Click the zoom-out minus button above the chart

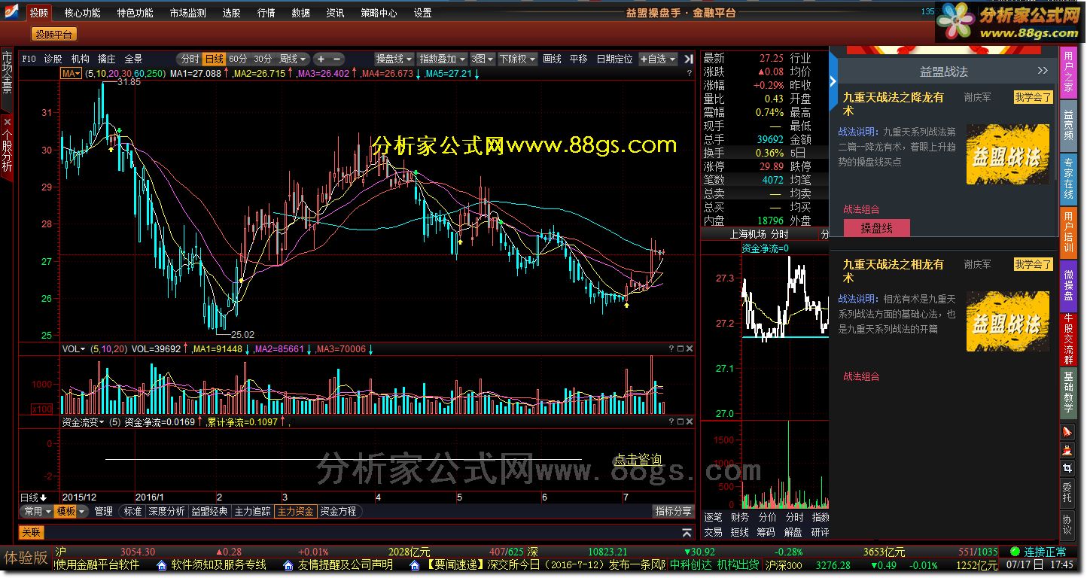(x=336, y=59)
